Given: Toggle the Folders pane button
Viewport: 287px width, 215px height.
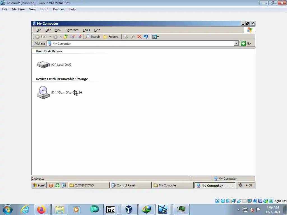Looking at the screenshot, I should (111, 37).
